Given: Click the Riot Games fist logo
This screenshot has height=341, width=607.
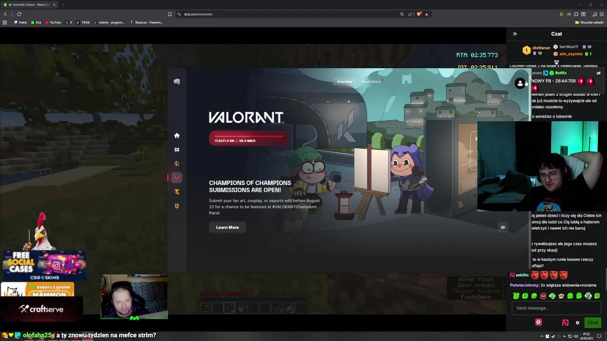Looking at the screenshot, I should coord(177,81).
